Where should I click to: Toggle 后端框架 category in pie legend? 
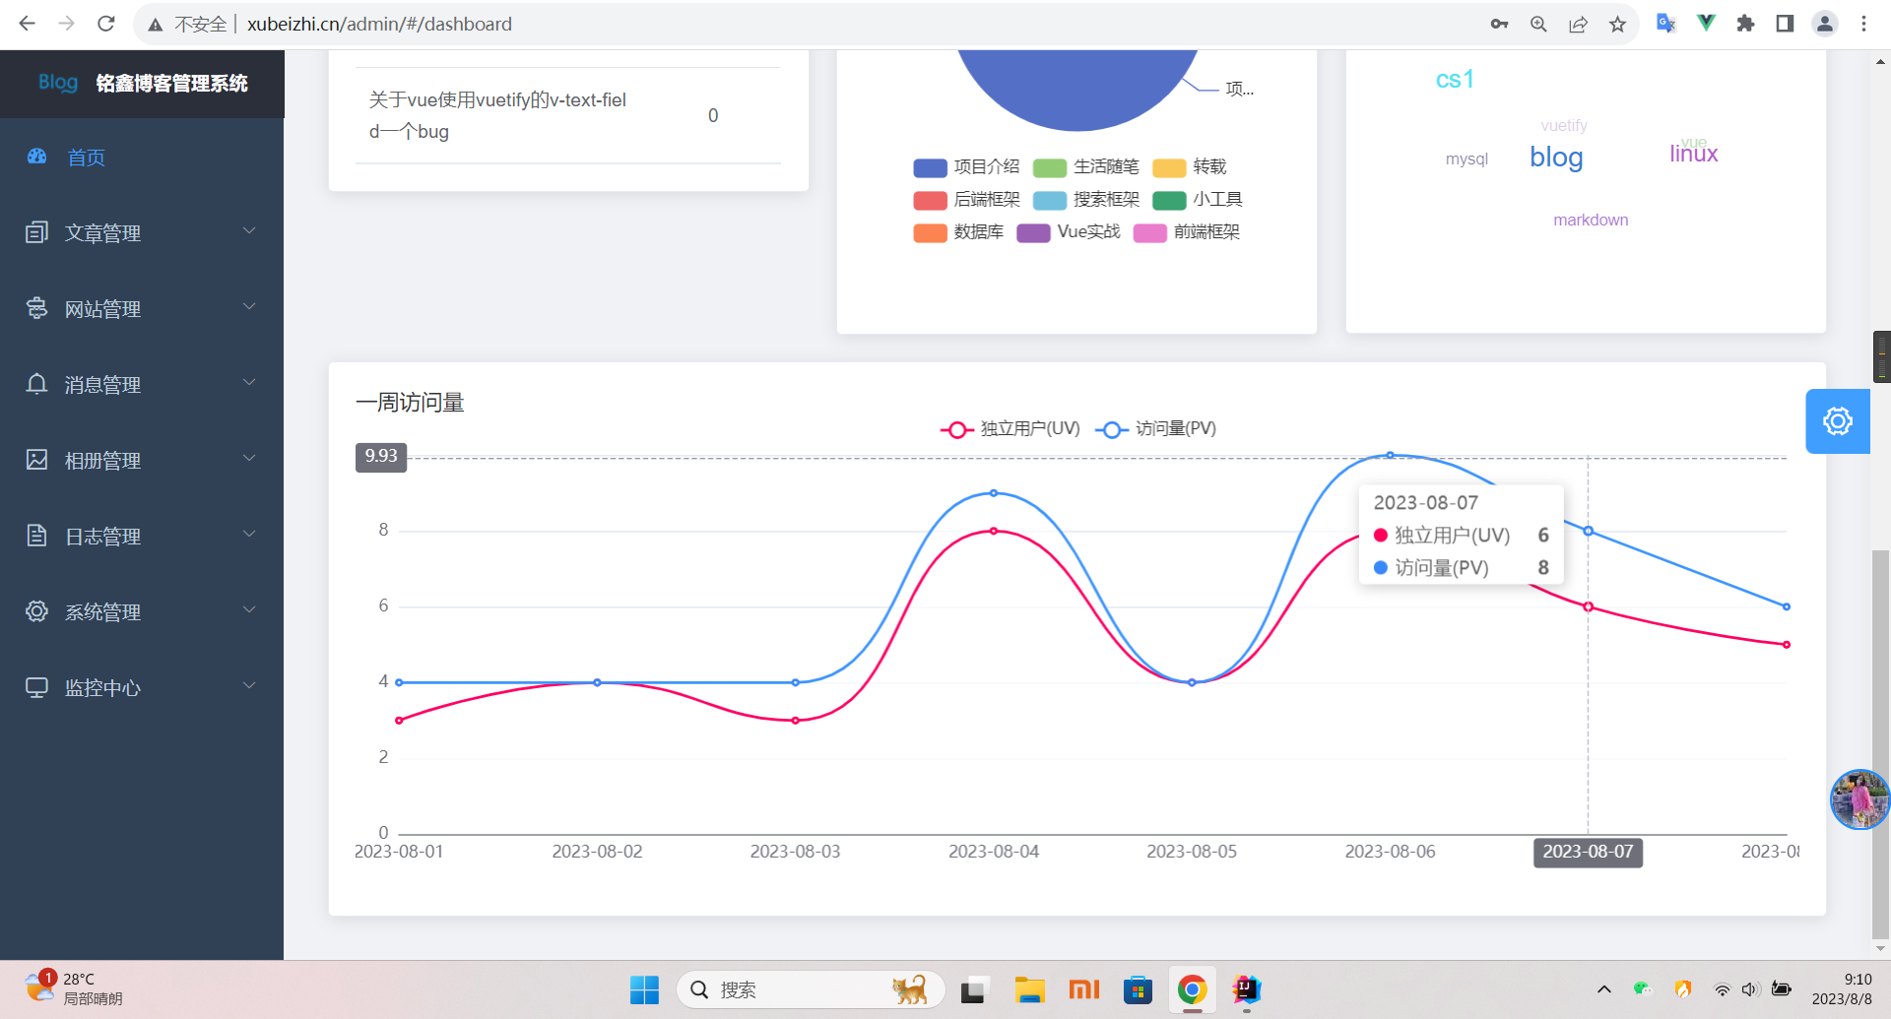966,200
